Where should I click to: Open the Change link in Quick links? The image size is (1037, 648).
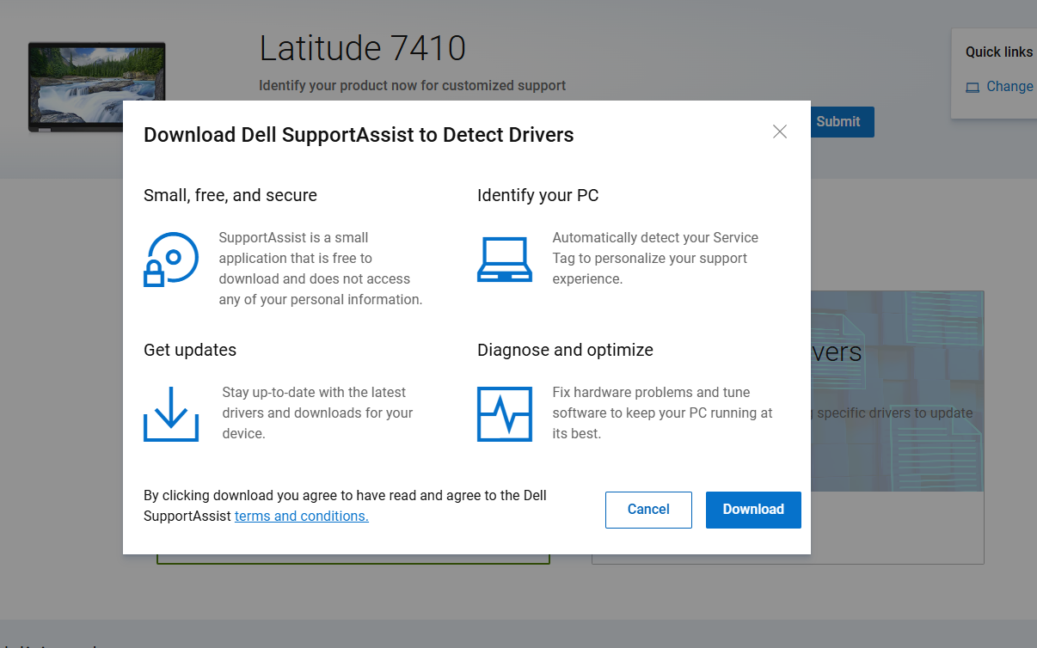click(1009, 87)
